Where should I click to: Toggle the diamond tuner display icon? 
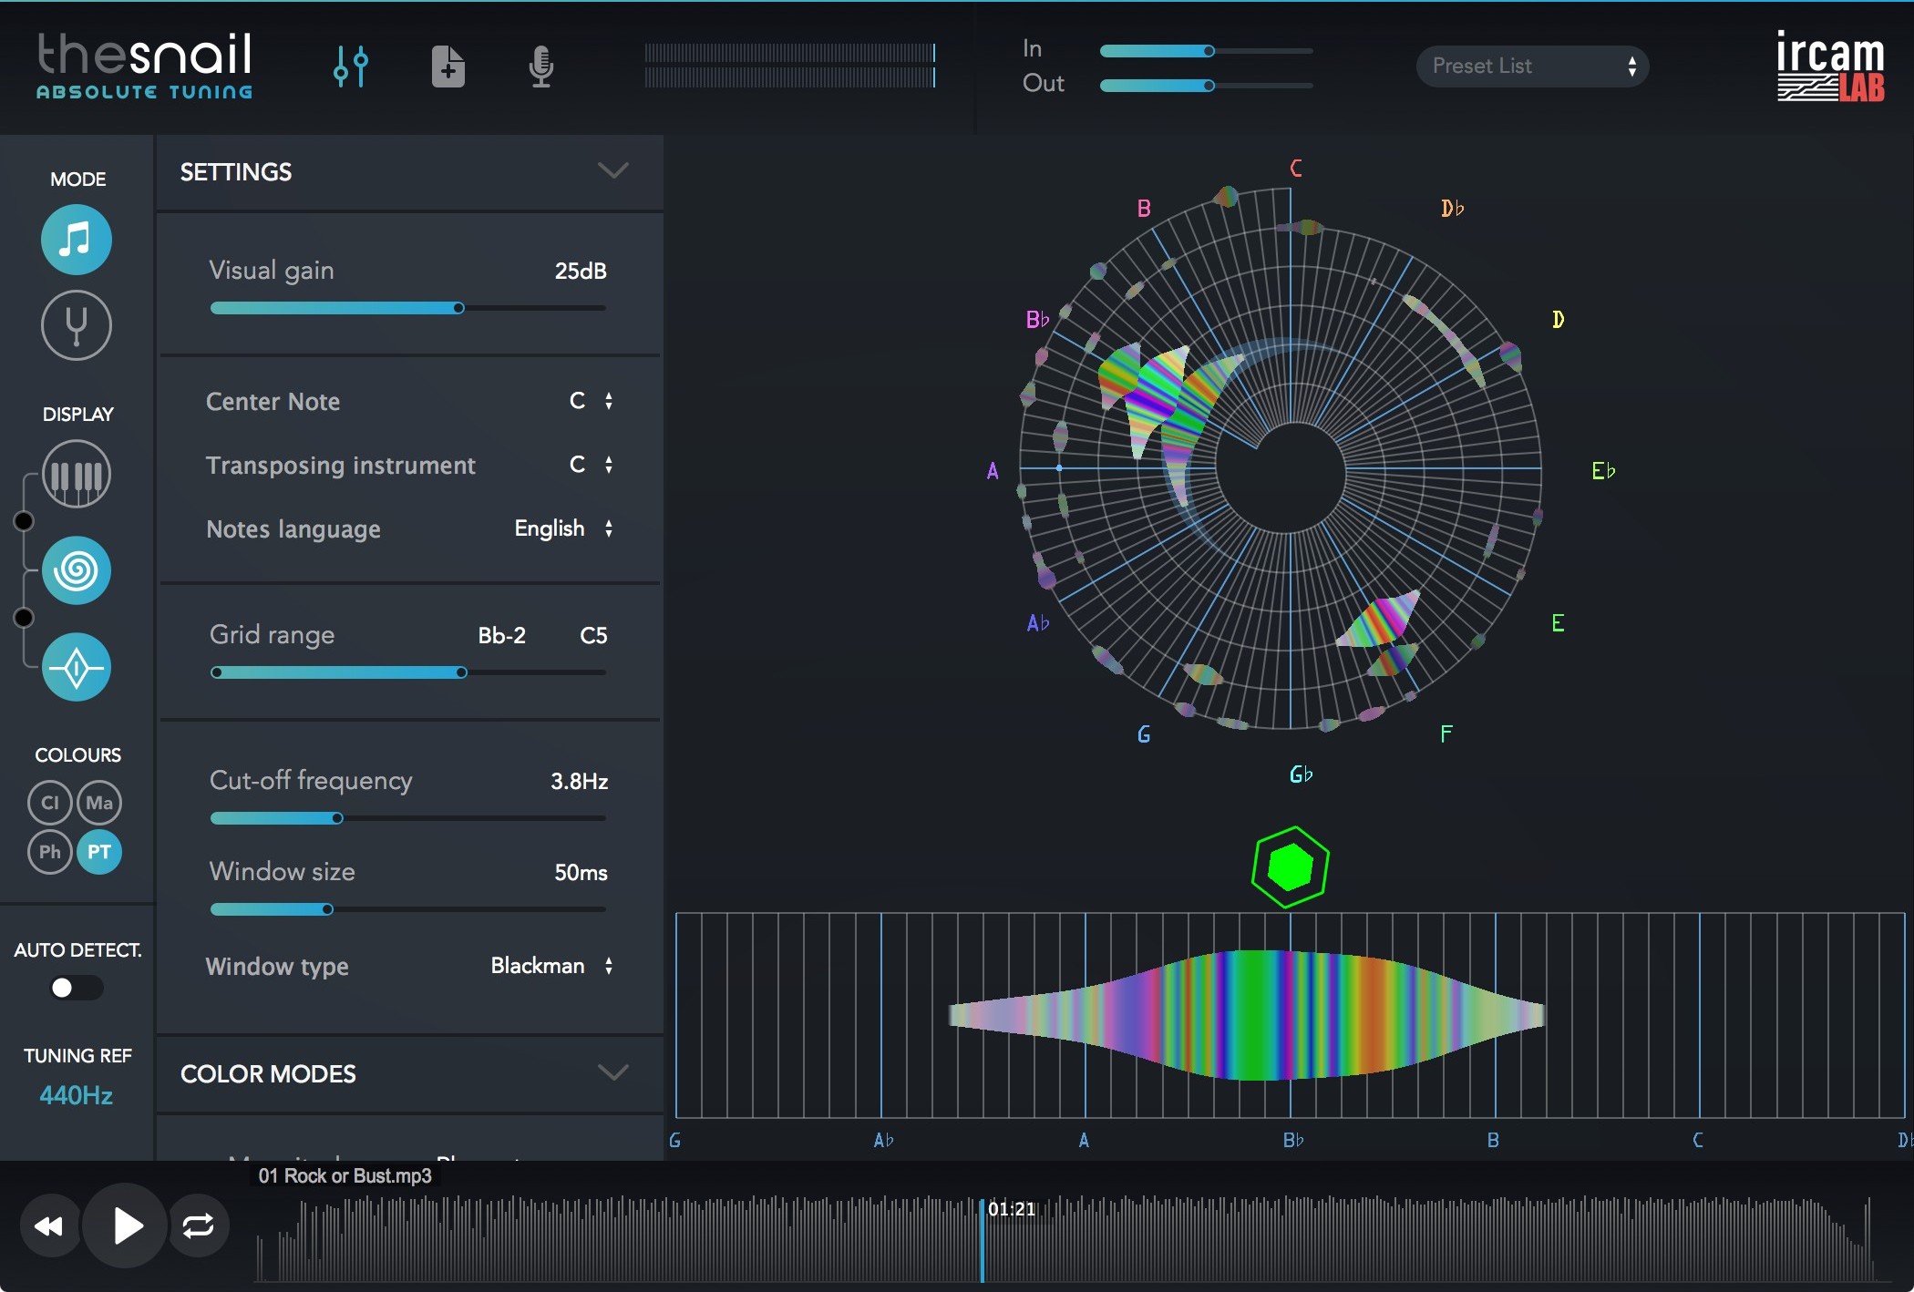click(77, 668)
